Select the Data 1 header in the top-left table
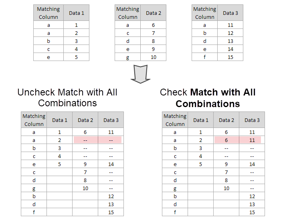 coord(77,13)
